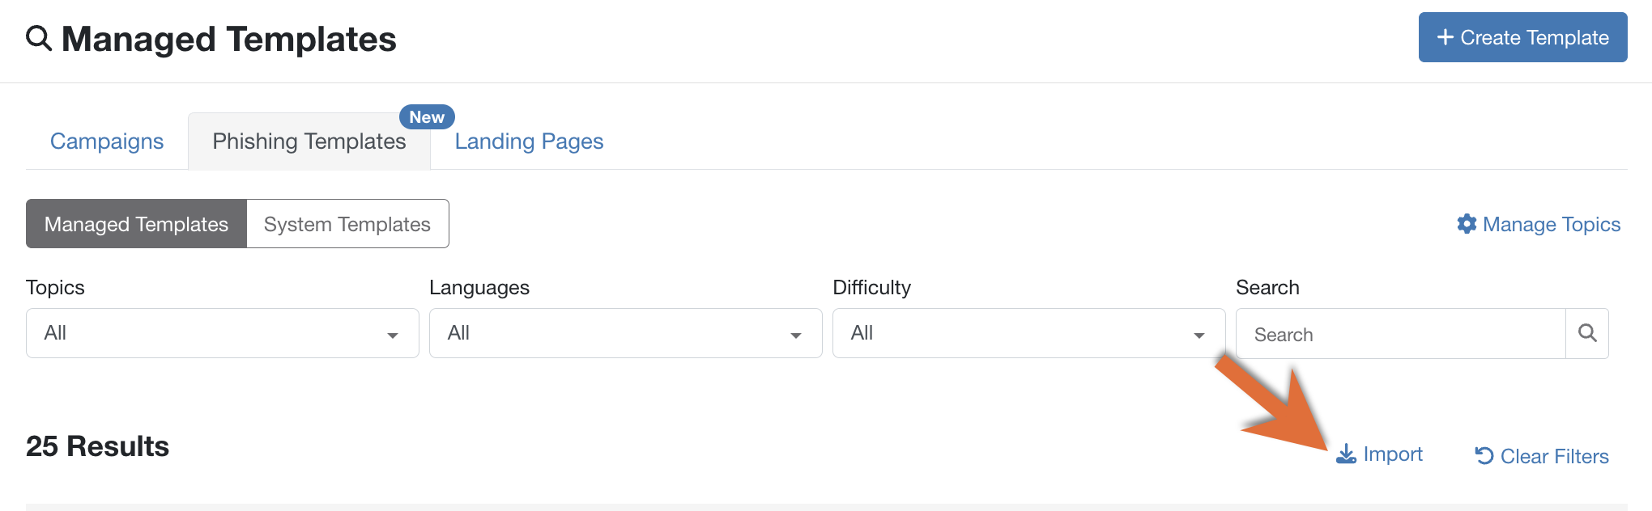Click the magnifier icon beside Managed Templates title

pos(39,38)
